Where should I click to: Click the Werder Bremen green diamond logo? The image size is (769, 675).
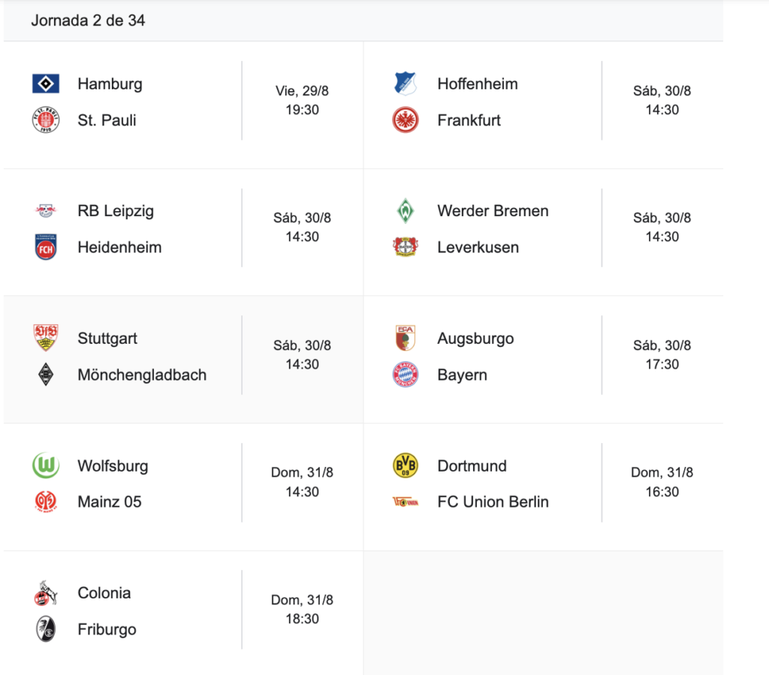click(x=406, y=211)
